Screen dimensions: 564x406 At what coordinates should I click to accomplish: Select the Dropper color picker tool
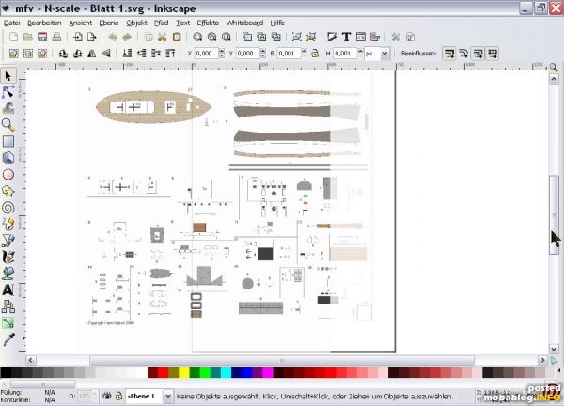click(8, 339)
